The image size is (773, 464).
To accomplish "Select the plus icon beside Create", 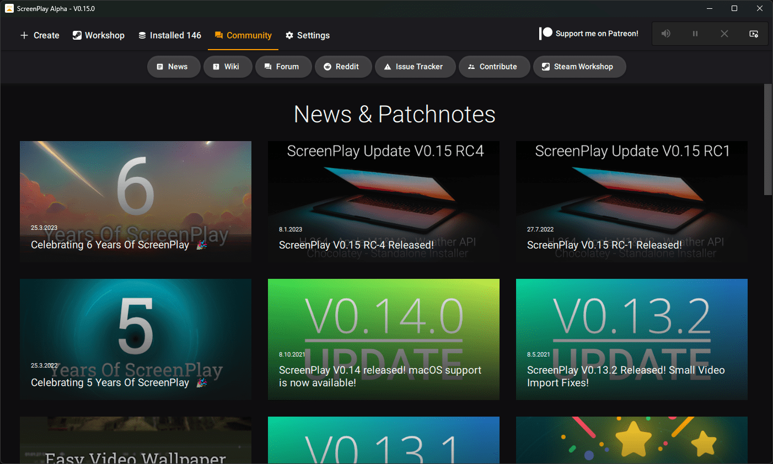I will (23, 35).
